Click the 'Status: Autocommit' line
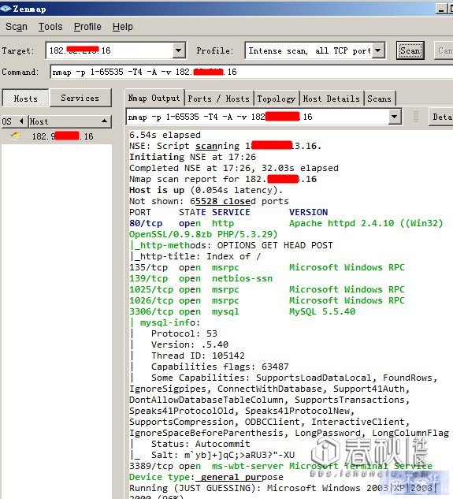Viewport: 453px width, 499px height. pyautogui.click(x=200, y=444)
